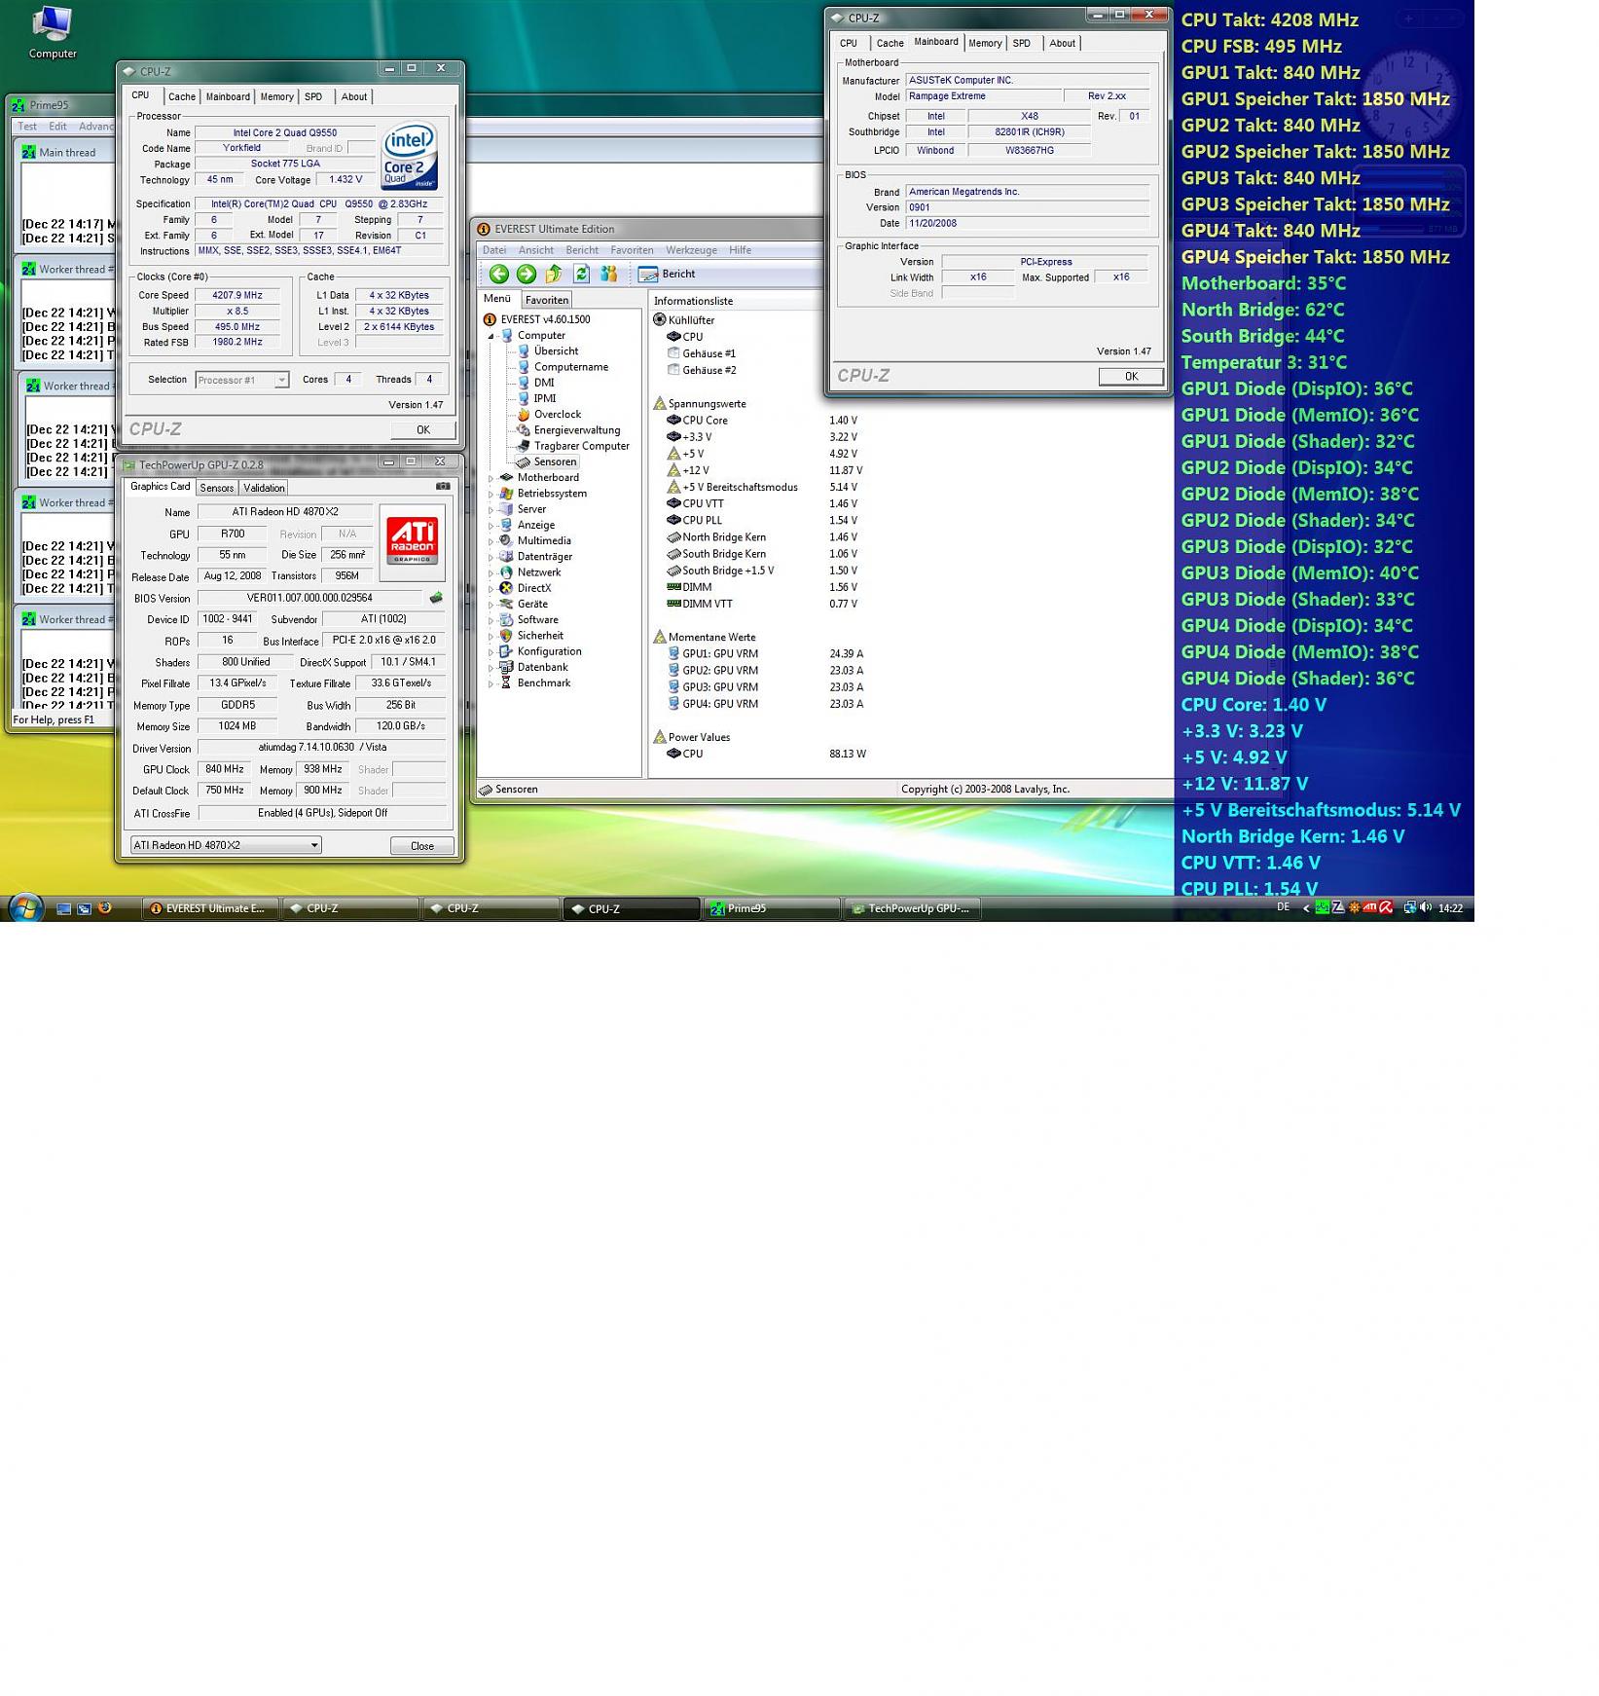The height and width of the screenshot is (1696, 1599).
Task: Click the Intel Core 2 Quad logo
Action: pos(410,156)
